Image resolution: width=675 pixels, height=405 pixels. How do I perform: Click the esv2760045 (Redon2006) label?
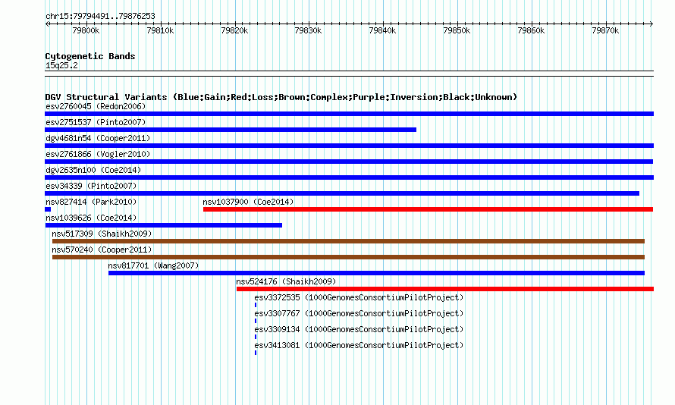[x=96, y=106]
